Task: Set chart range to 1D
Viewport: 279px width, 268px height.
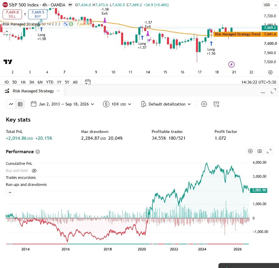Action: click(6, 82)
